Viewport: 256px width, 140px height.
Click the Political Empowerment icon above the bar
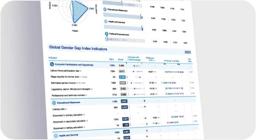coord(107,34)
